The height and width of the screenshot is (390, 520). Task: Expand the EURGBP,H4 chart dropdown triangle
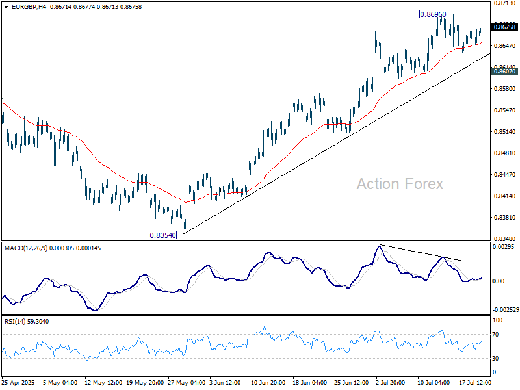(x=6, y=7)
